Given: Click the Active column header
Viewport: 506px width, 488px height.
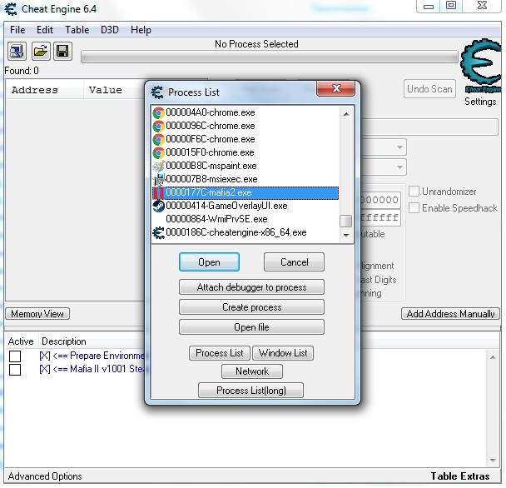Looking at the screenshot, I should click(x=21, y=341).
